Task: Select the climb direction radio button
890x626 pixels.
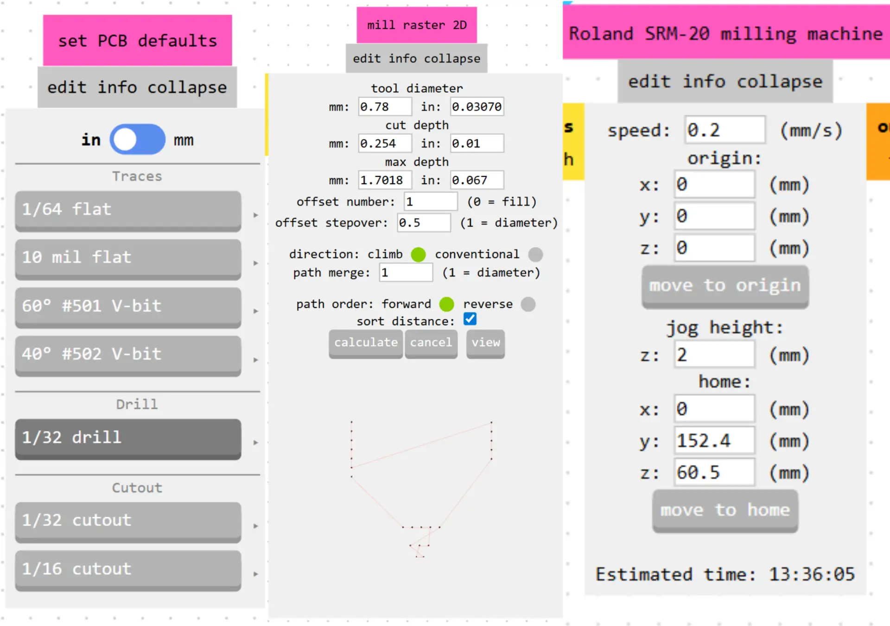Action: pyautogui.click(x=418, y=255)
